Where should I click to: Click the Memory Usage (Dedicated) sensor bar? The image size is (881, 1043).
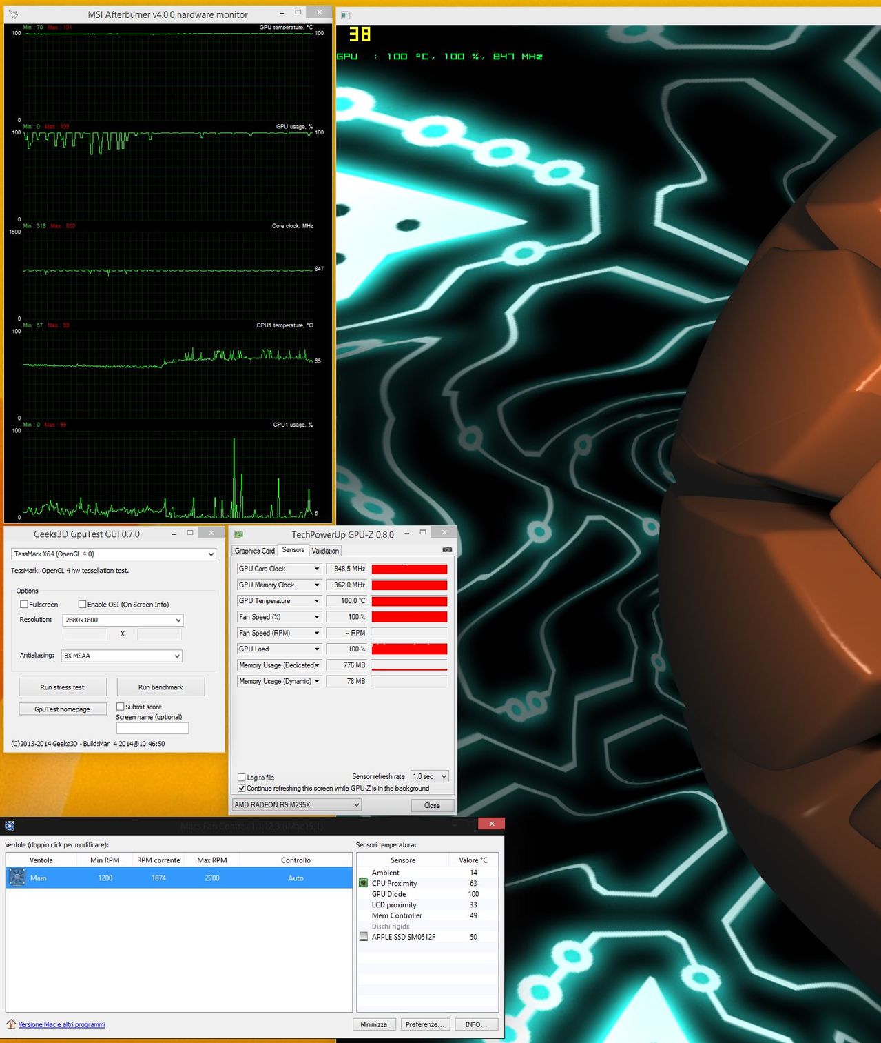(x=409, y=665)
